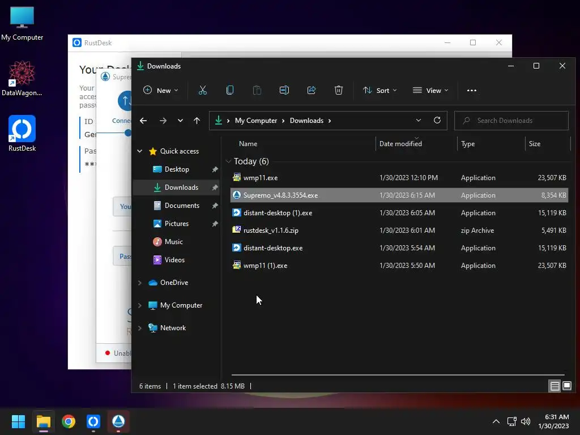Viewport: 580px width, 435px height.
Task: Collapse the Quick access tree
Action: click(x=140, y=151)
